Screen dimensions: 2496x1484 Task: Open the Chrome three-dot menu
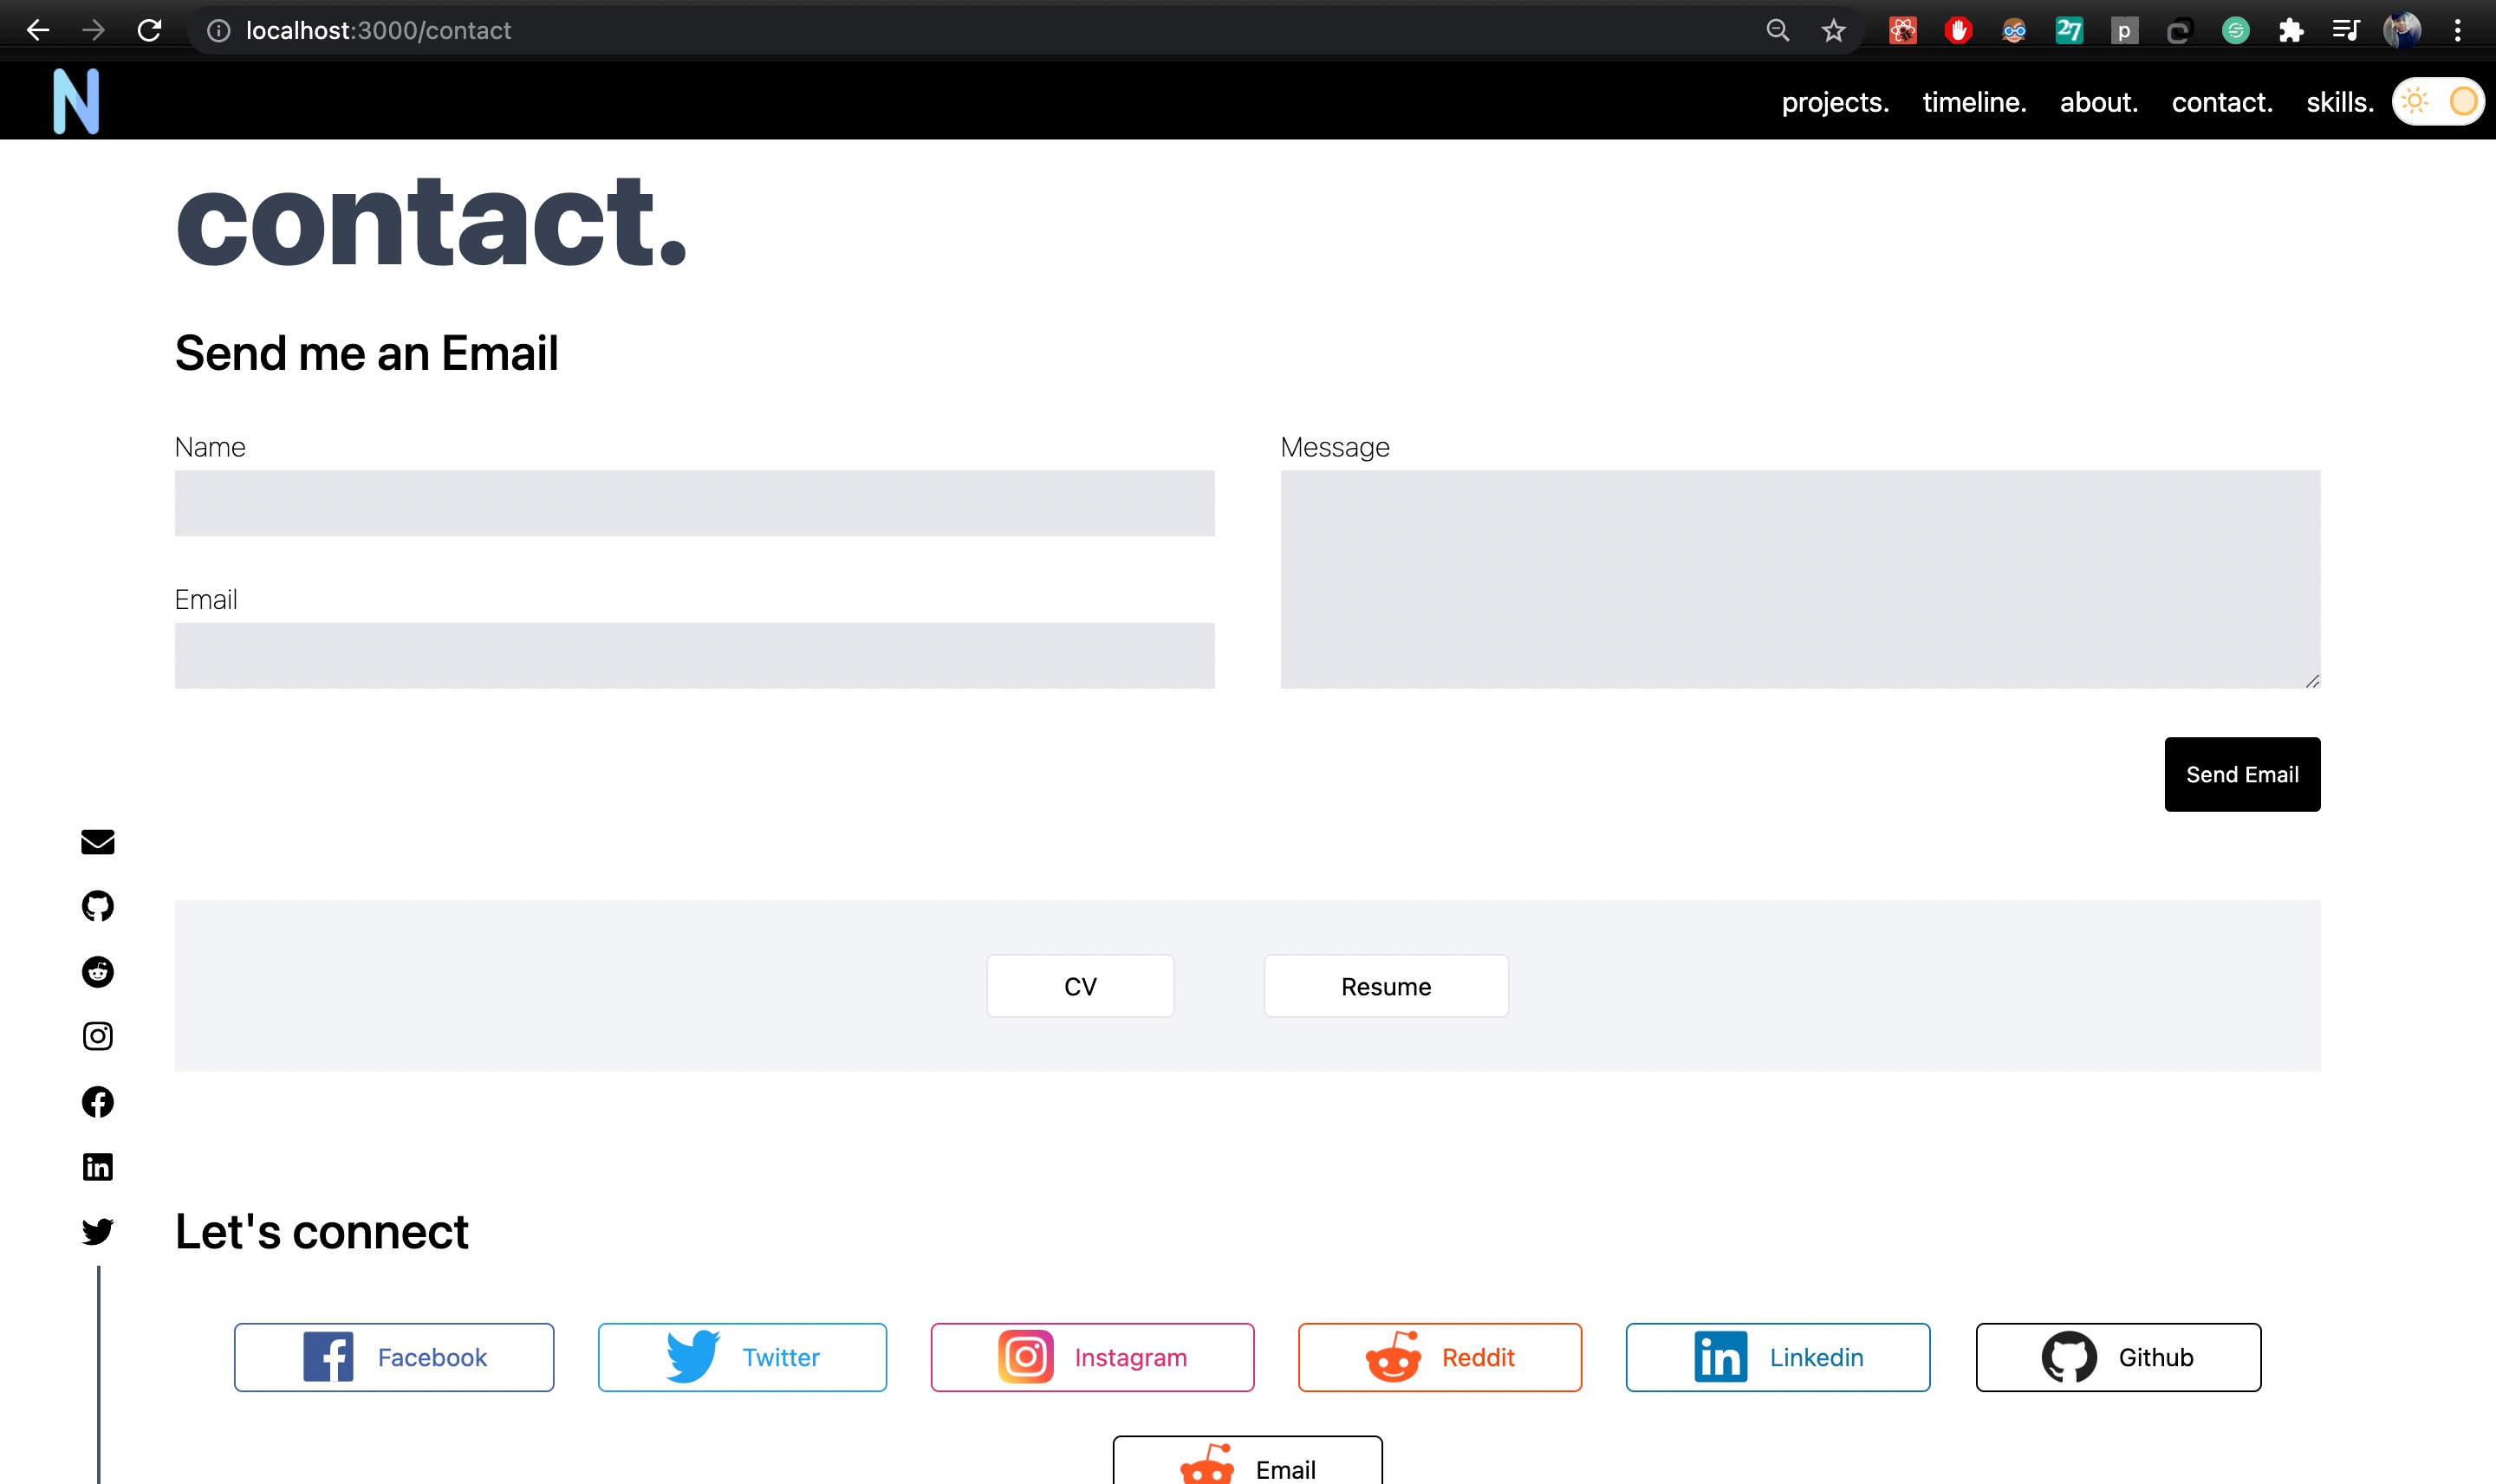click(x=2457, y=31)
